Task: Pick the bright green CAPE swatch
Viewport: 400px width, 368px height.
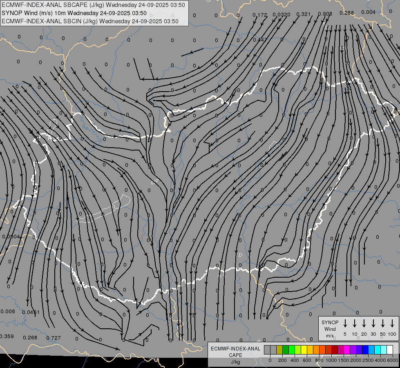Action: click(x=292, y=350)
